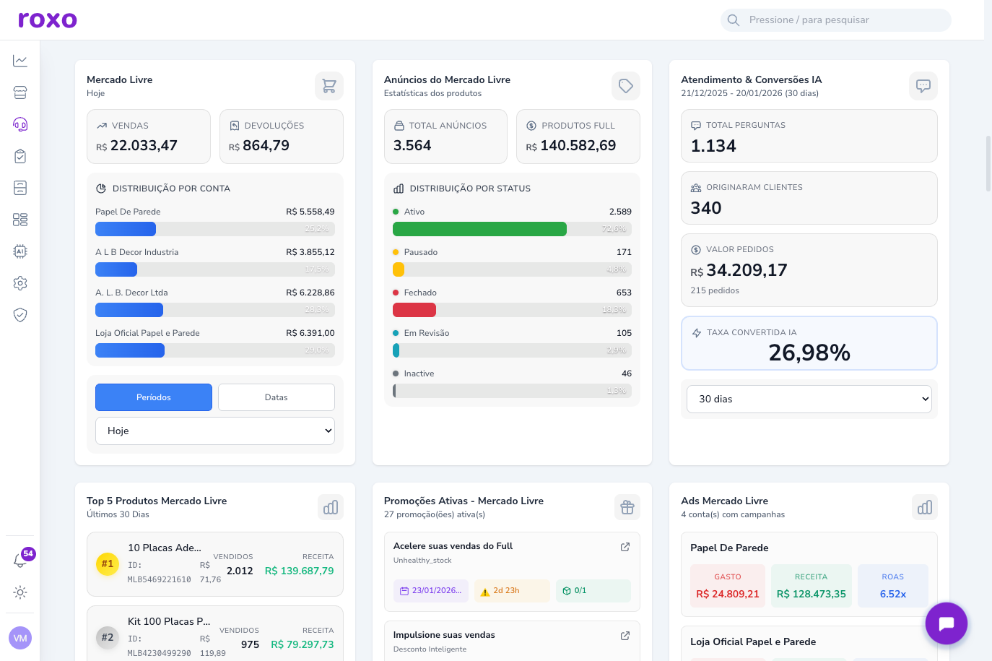
Task: Click the page vertical scrollbar
Action: (x=988, y=163)
